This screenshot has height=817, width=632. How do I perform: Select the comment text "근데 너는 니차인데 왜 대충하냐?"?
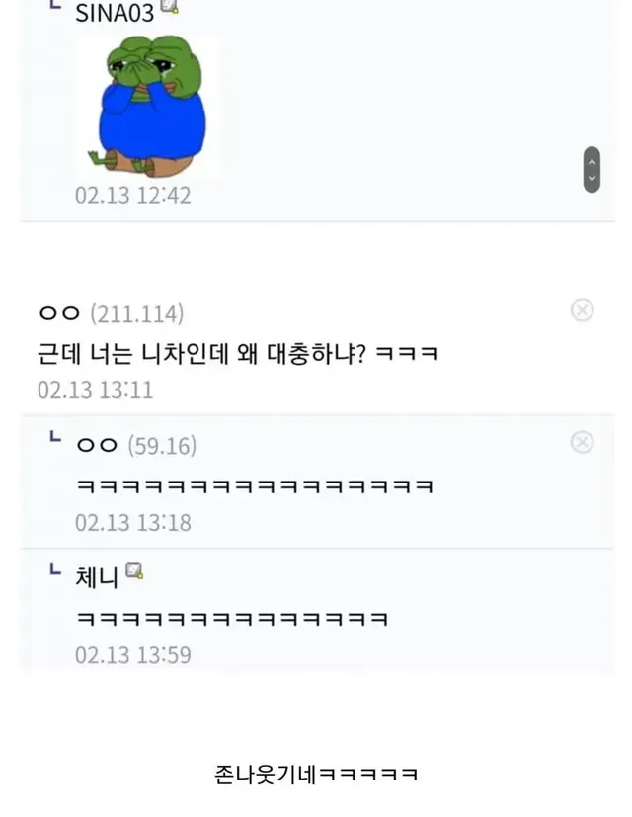pyautogui.click(x=202, y=352)
